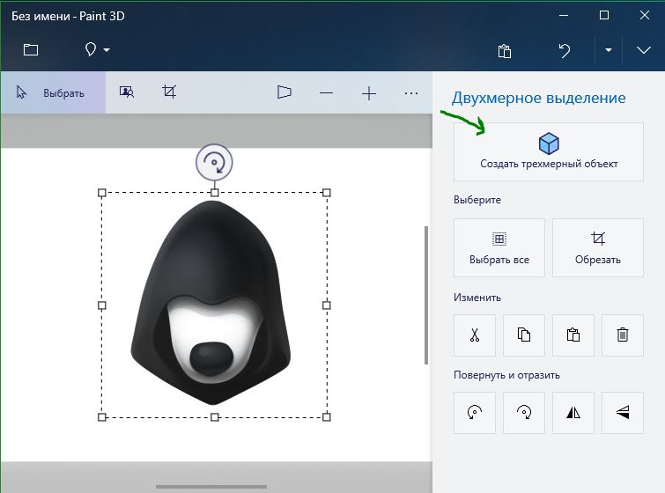Open the more options ellipsis
This screenshot has width=665, height=493.
411,93
